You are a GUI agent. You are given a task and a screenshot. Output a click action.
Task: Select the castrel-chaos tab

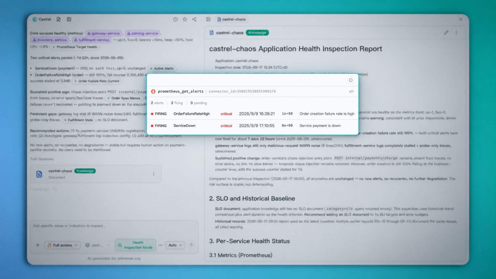[232, 19]
